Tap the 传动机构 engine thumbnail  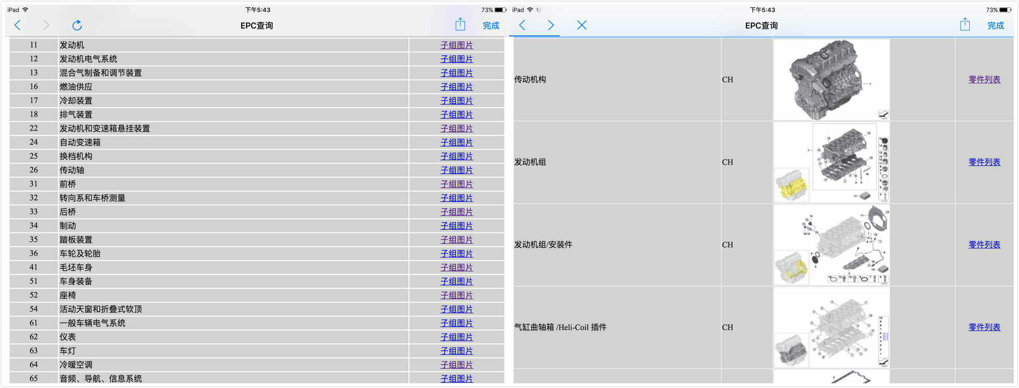pos(832,79)
